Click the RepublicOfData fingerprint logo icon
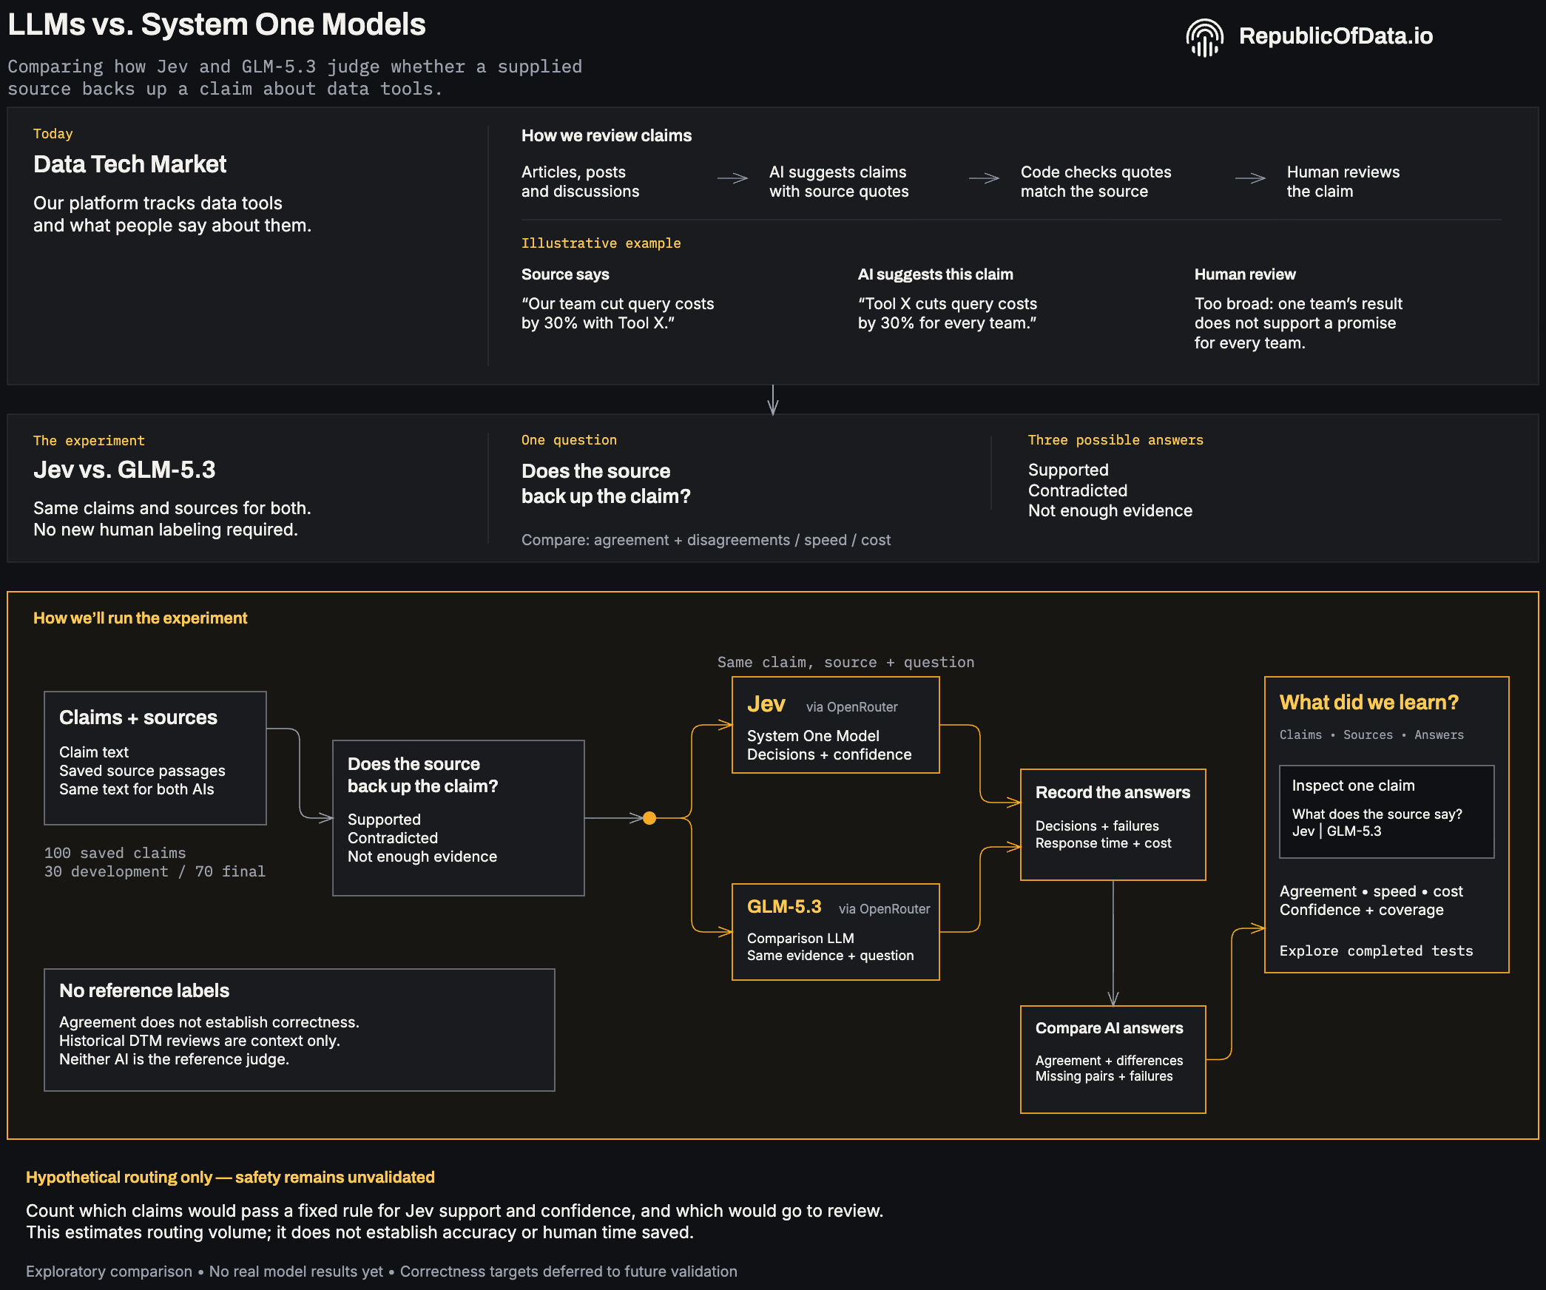Viewport: 1546px width, 1290px height. [x=1204, y=37]
